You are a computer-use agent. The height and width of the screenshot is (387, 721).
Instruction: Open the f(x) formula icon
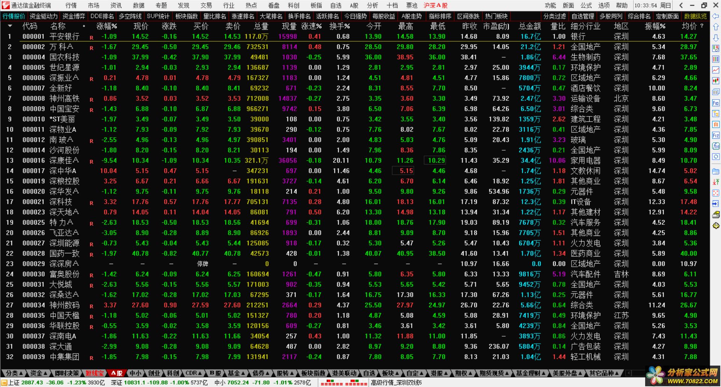tap(716, 146)
